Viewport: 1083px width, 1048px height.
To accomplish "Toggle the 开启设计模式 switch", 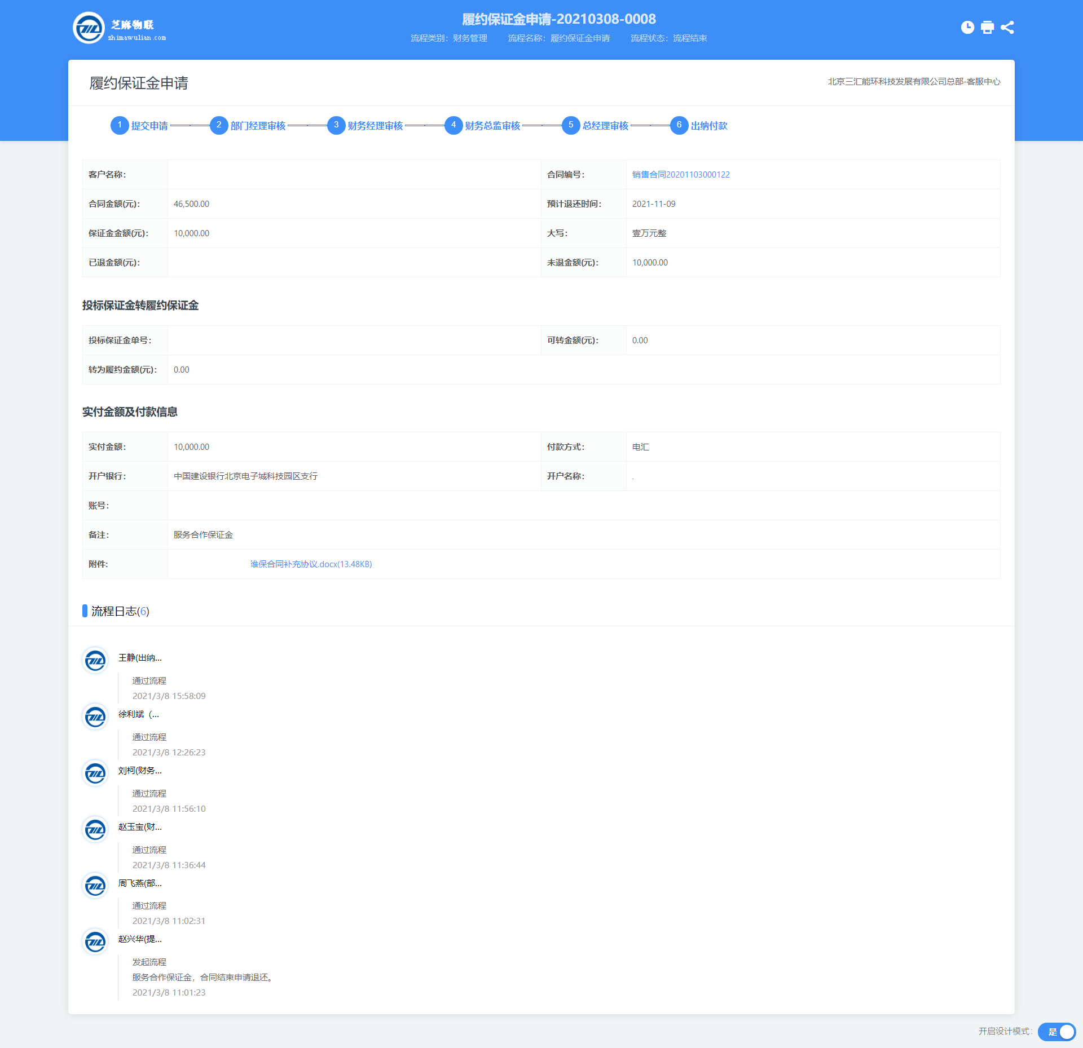I will point(1056,1032).
